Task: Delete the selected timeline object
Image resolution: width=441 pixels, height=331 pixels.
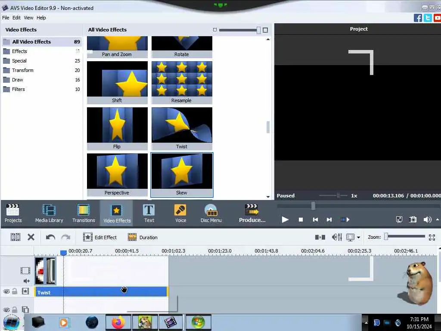Action: click(x=31, y=237)
